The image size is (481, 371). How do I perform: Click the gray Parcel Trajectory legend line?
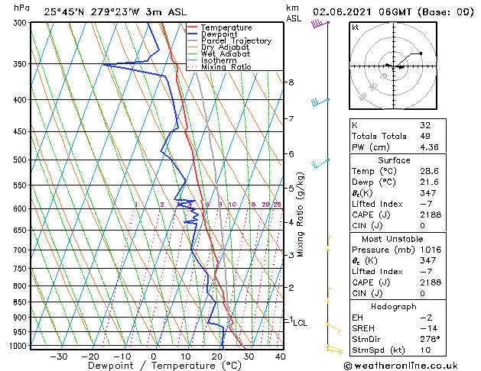[x=193, y=40]
